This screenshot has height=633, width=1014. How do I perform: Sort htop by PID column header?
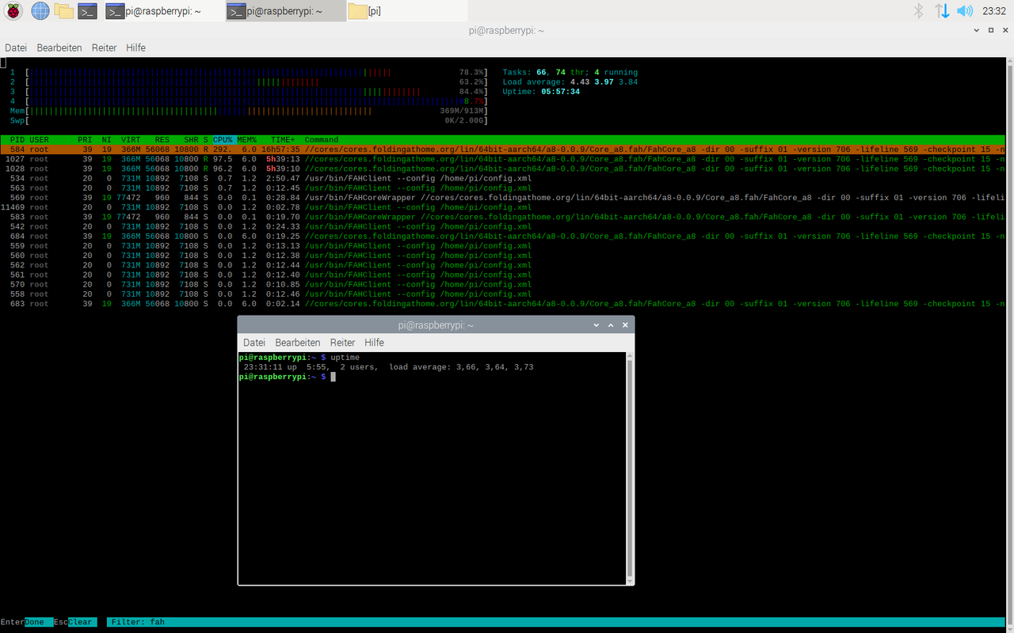(x=17, y=140)
